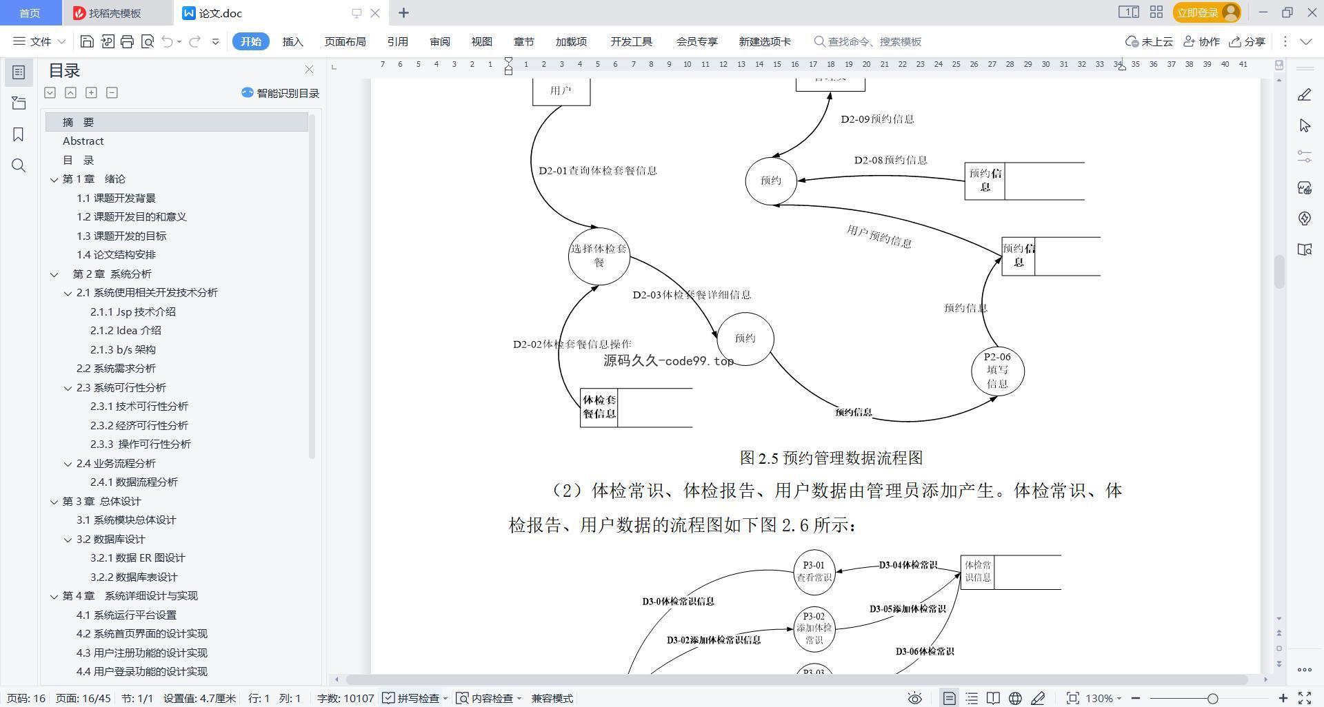Click the 分享 button

click(x=1247, y=41)
